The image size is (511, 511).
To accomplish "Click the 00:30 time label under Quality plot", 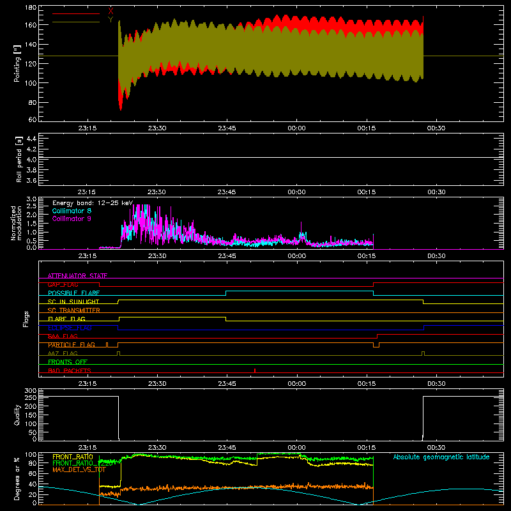I will 436,448.
